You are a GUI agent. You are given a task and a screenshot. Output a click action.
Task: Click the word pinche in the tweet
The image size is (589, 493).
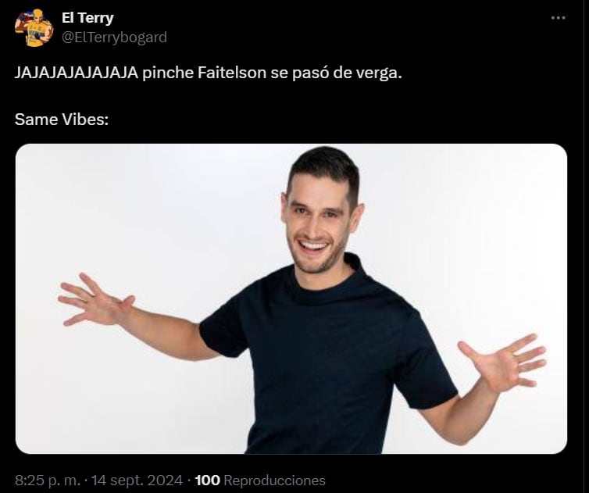click(x=168, y=73)
